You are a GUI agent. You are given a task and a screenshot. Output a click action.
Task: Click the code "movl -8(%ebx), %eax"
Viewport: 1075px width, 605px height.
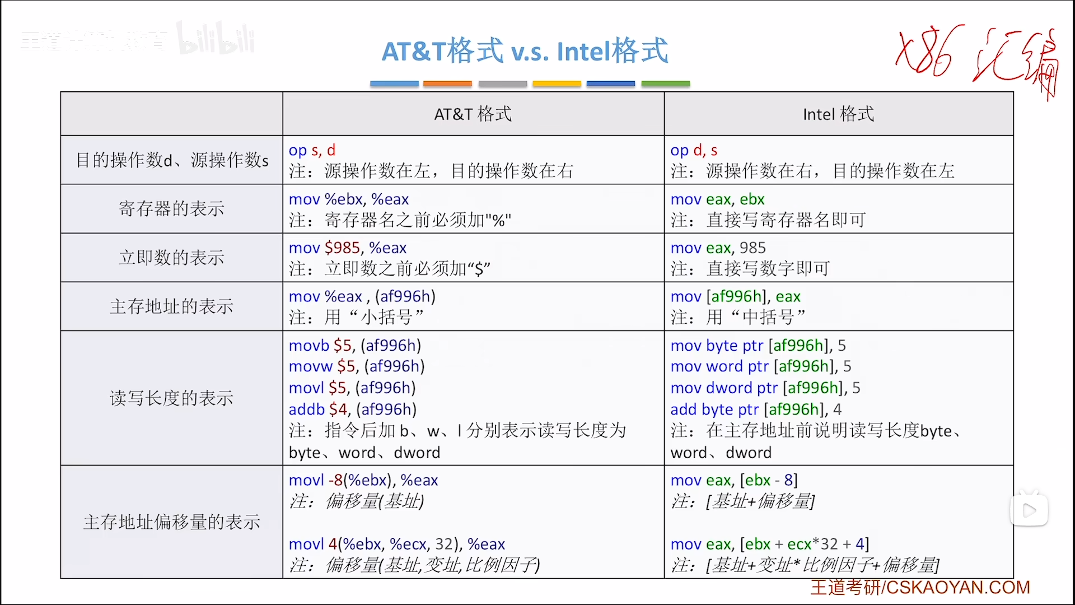click(363, 480)
